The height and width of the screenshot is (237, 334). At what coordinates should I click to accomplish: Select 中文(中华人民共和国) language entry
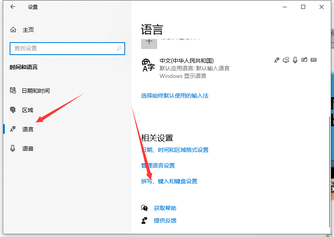click(x=186, y=61)
